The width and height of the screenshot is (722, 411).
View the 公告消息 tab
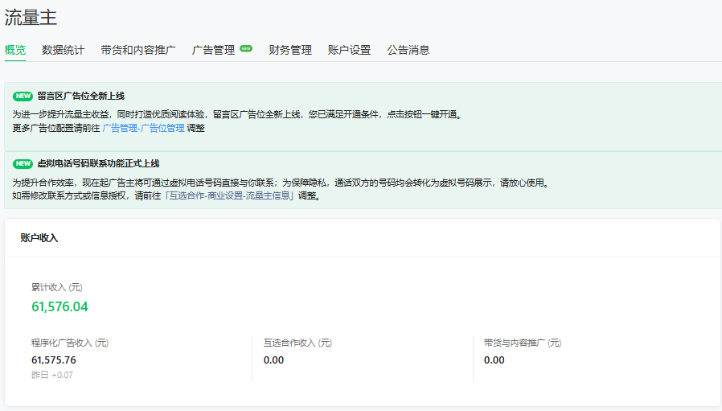[408, 50]
